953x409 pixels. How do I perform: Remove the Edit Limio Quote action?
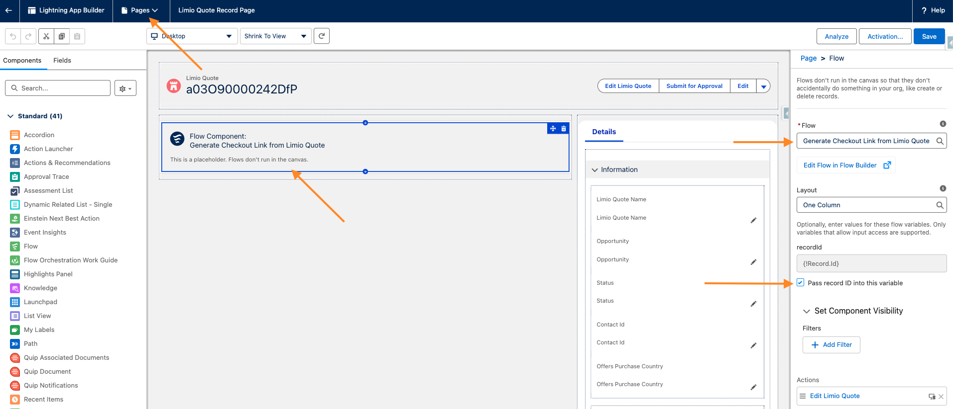tap(941, 397)
